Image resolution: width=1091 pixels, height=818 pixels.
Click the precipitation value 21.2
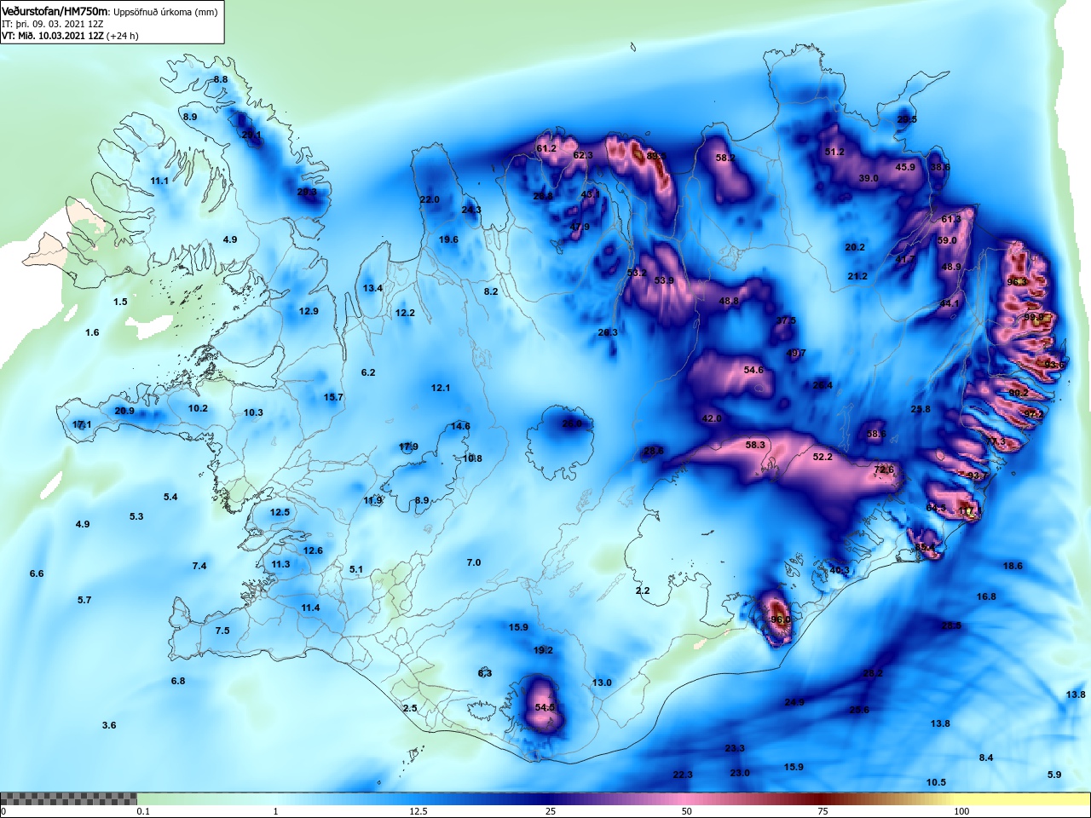point(857,276)
